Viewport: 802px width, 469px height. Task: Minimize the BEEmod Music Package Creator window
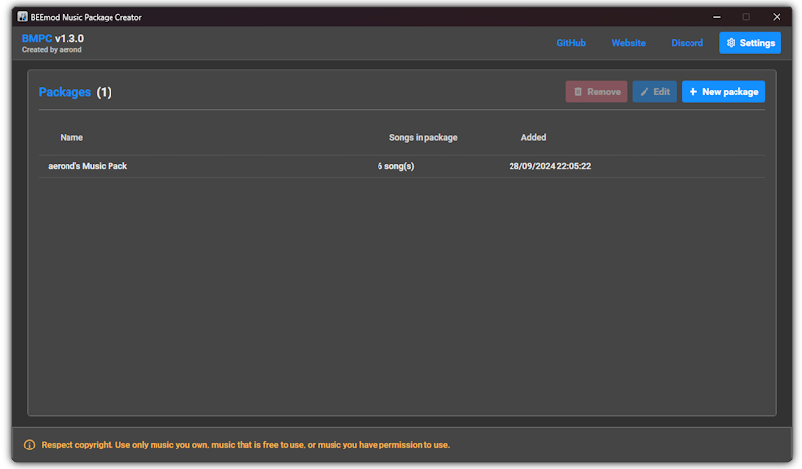pos(717,17)
